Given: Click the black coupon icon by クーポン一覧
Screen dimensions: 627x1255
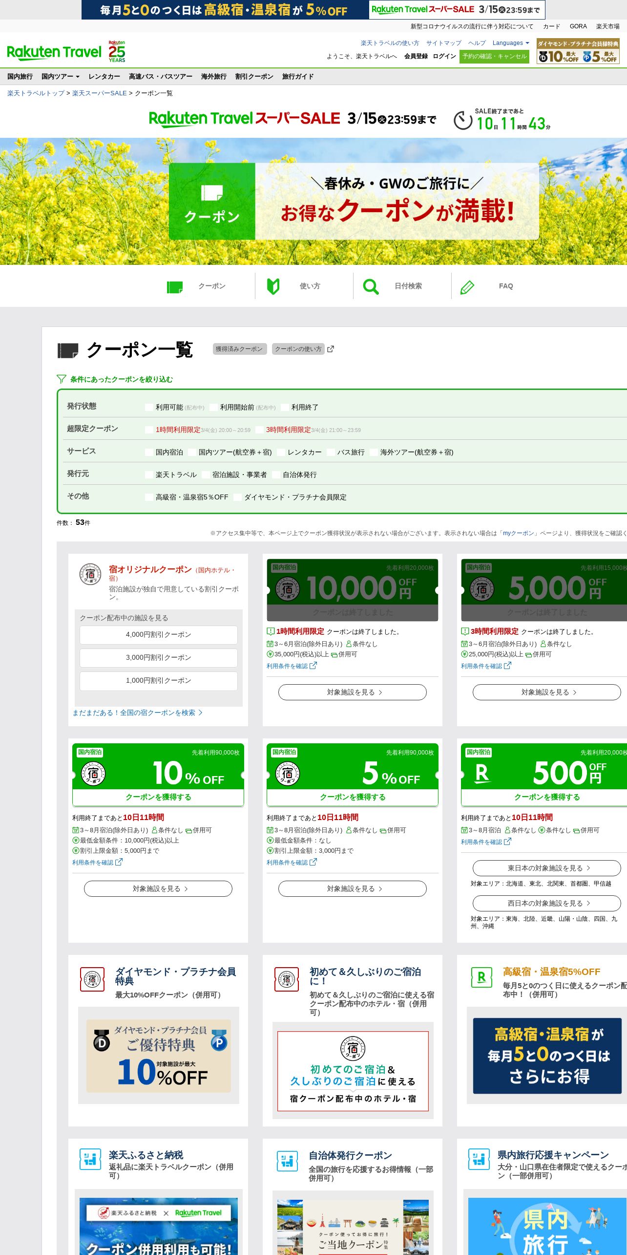Looking at the screenshot, I should pos(68,350).
